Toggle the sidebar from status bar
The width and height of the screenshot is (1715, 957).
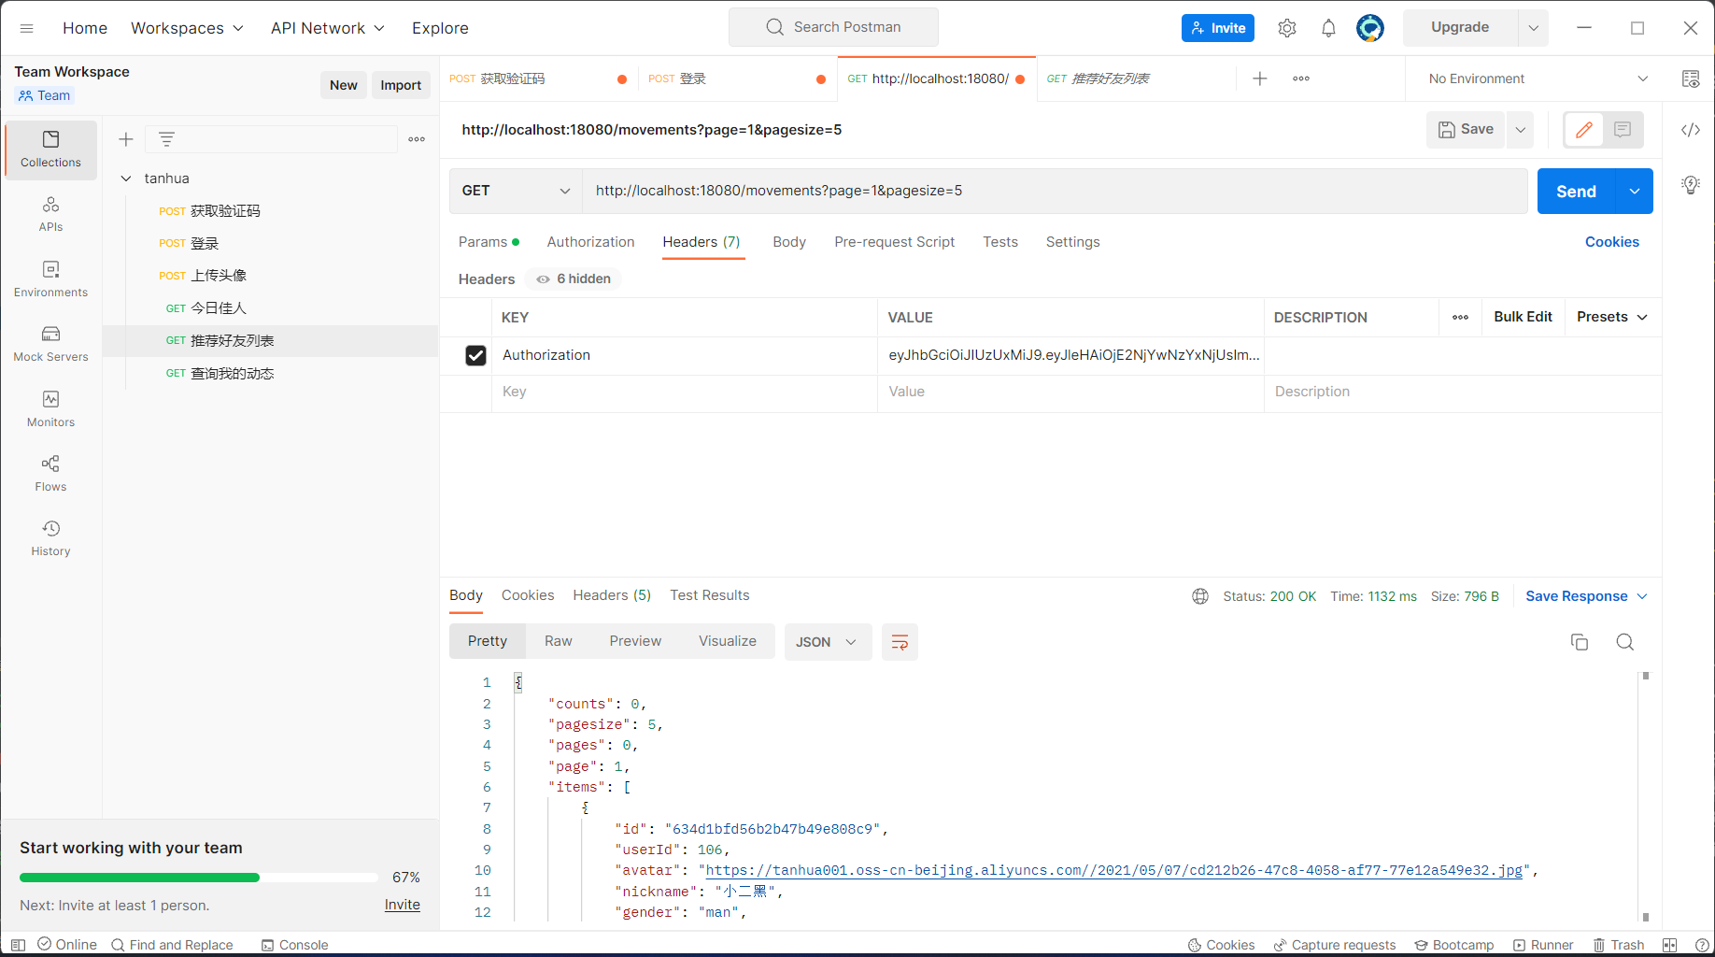coord(18,945)
